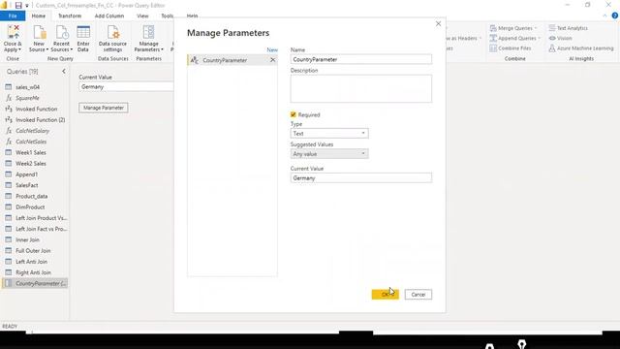
Task: Switch to the View tab
Action: point(142,16)
